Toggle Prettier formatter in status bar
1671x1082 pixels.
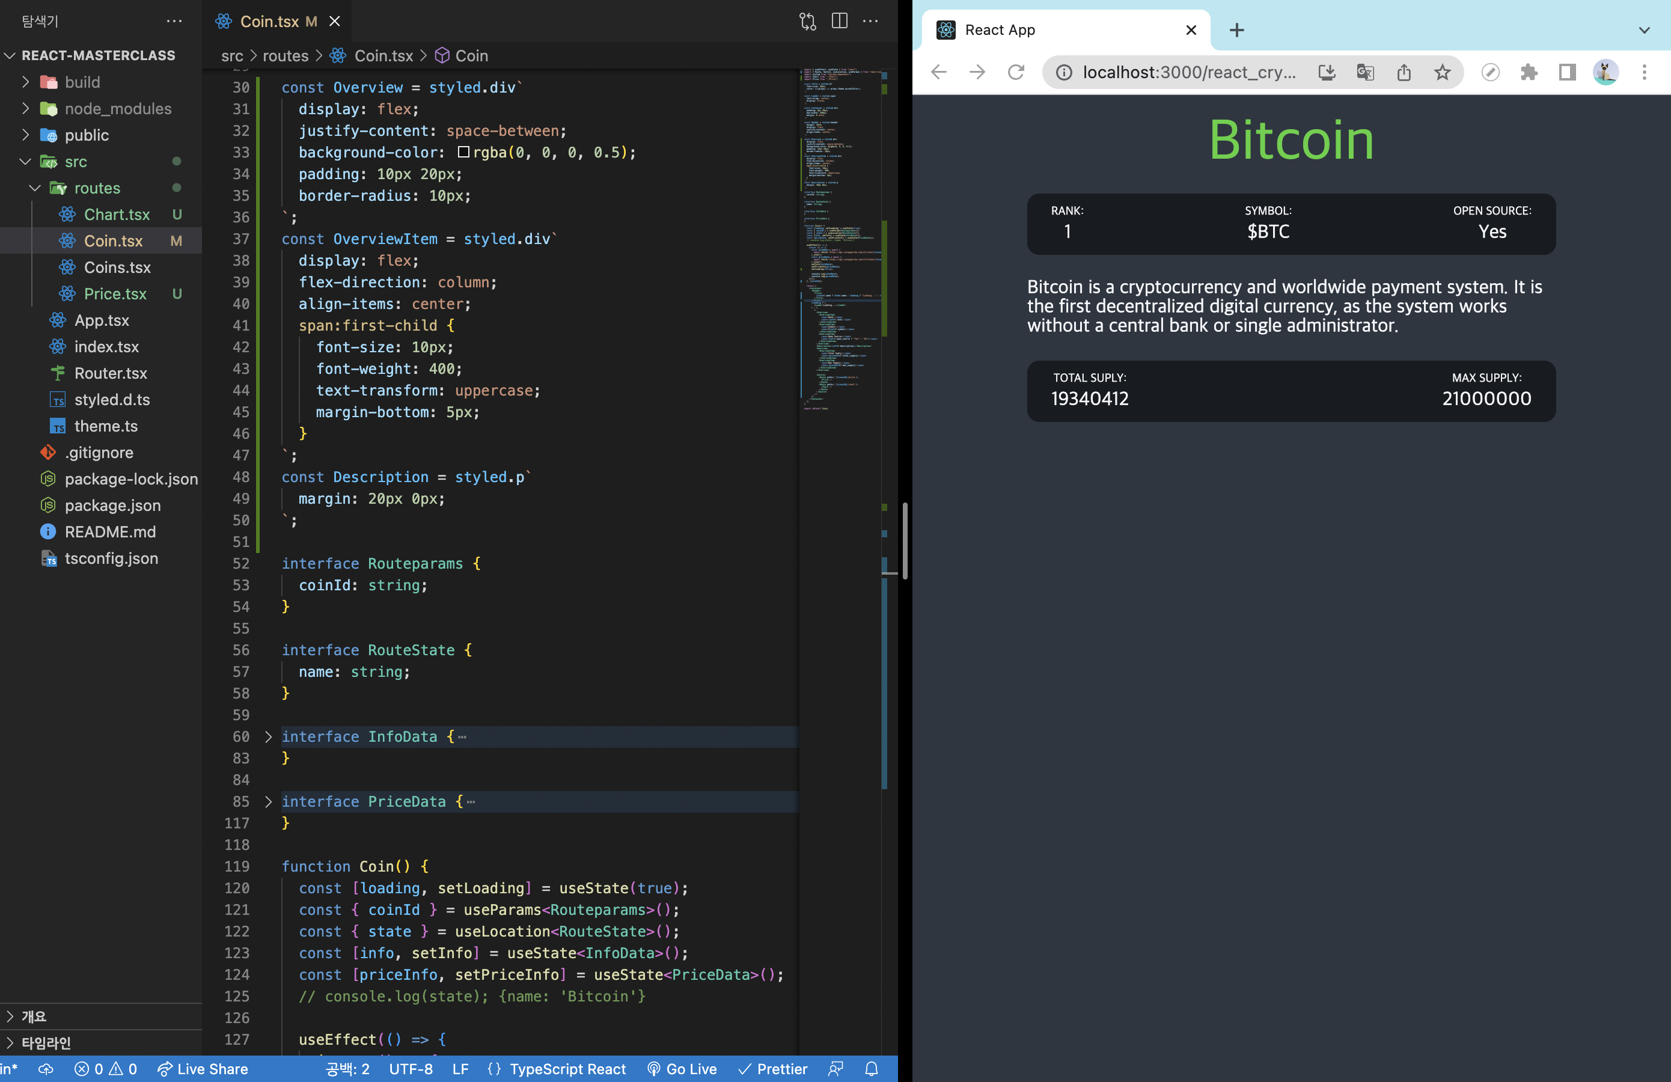(x=773, y=1069)
